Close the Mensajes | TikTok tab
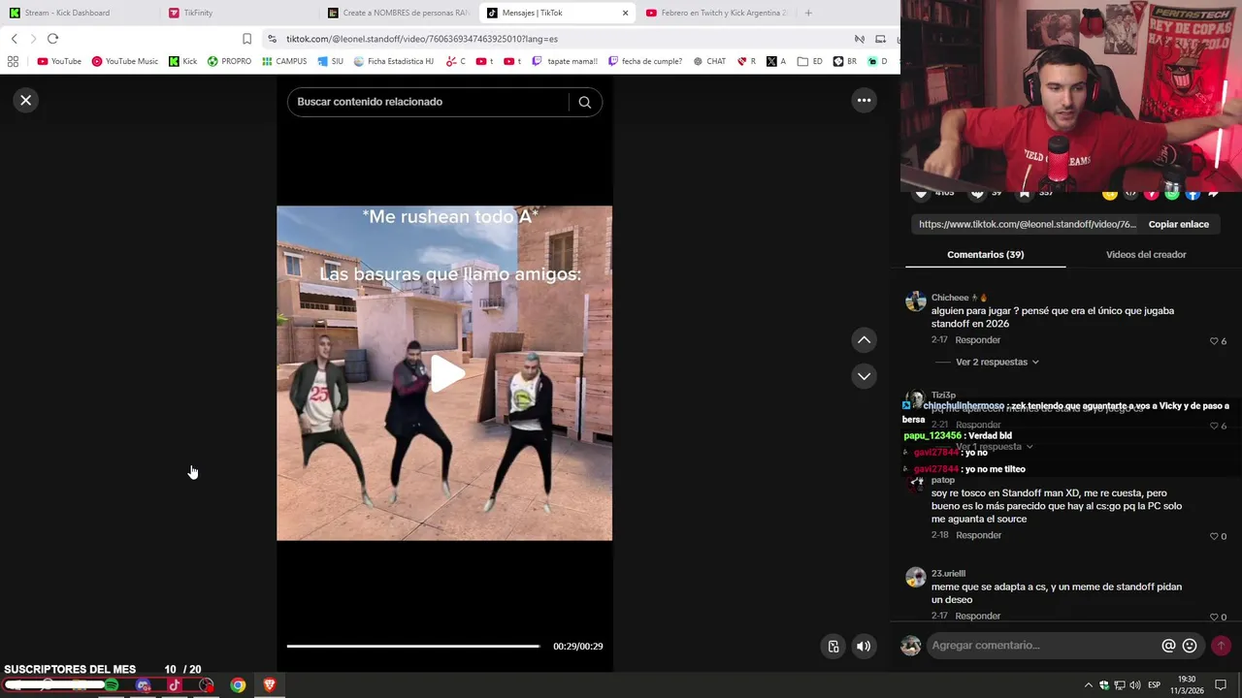The height and width of the screenshot is (698, 1242). 625,13
